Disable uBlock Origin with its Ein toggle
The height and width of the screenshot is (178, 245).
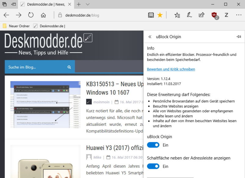coord(153,145)
